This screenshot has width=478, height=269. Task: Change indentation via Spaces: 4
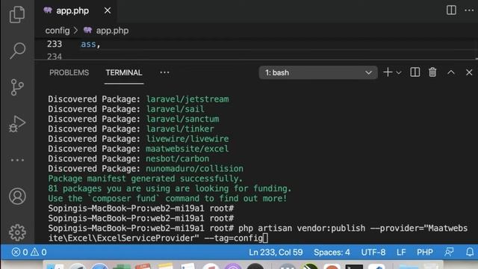(x=332, y=253)
